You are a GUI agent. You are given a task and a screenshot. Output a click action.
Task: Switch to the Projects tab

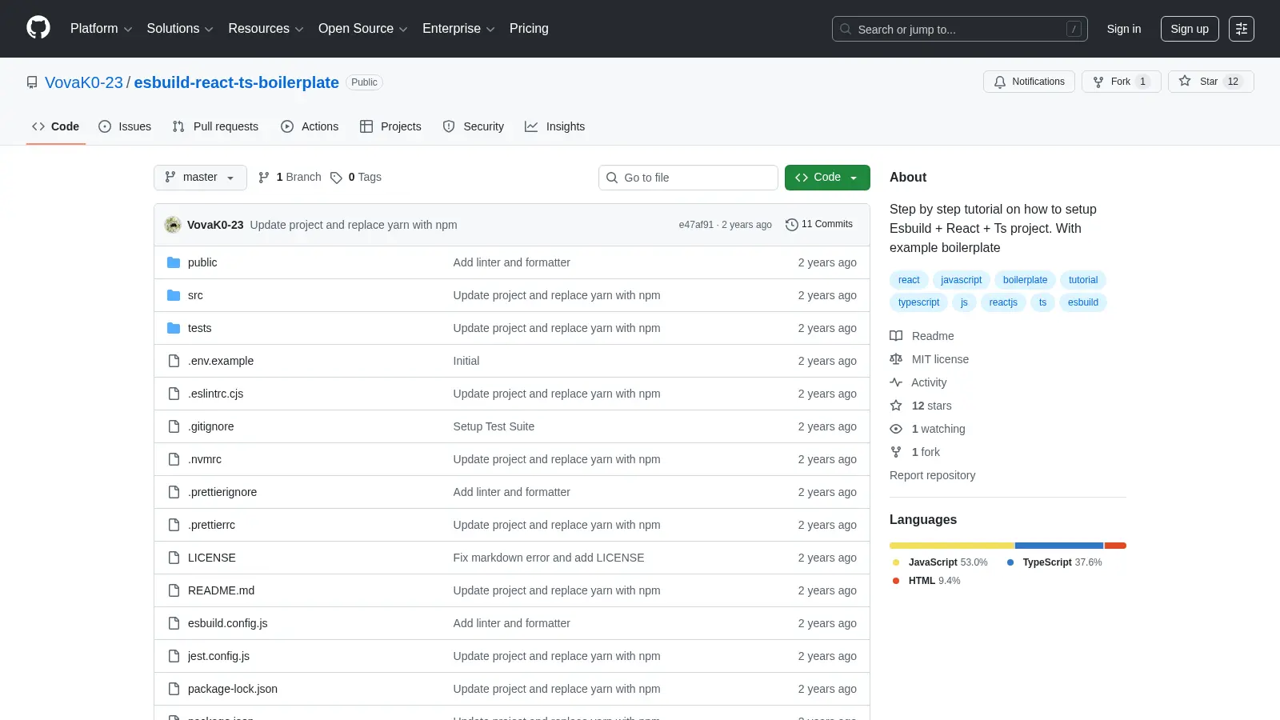pos(390,126)
